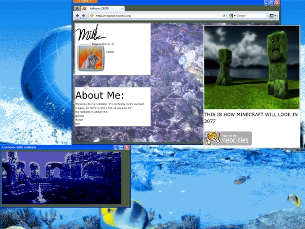The width and height of the screenshot is (305, 229).
Task: Click the Milk signature logo
Action: pos(91,33)
